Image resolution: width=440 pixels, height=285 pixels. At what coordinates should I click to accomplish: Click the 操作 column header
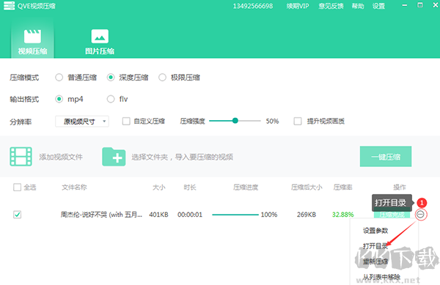tap(400, 187)
